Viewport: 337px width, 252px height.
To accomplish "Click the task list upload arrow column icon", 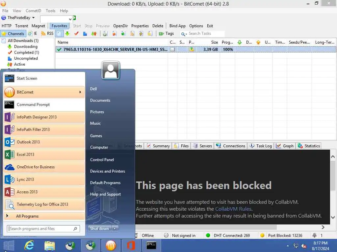I will point(258,42).
